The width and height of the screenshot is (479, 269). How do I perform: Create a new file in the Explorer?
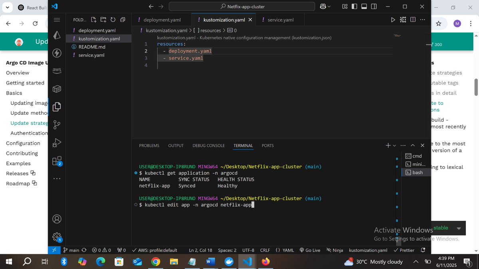pyautogui.click(x=93, y=20)
